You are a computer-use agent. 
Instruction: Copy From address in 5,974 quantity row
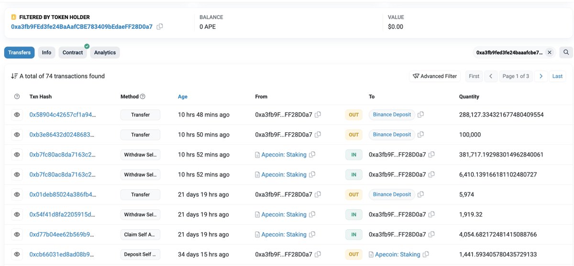318,194
